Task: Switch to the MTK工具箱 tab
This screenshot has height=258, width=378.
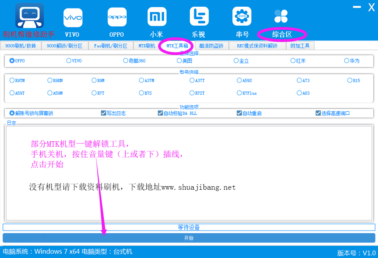Action: (177, 46)
